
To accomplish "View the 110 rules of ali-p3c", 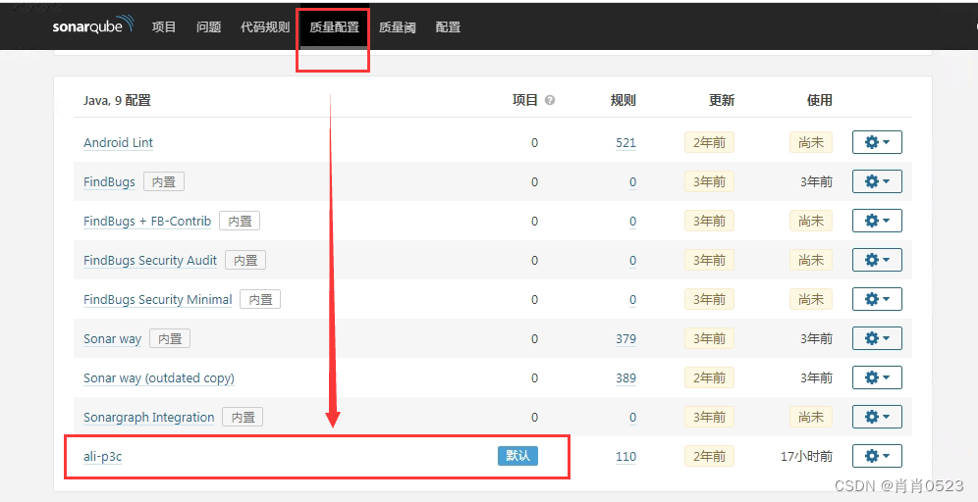I will click(x=625, y=457).
